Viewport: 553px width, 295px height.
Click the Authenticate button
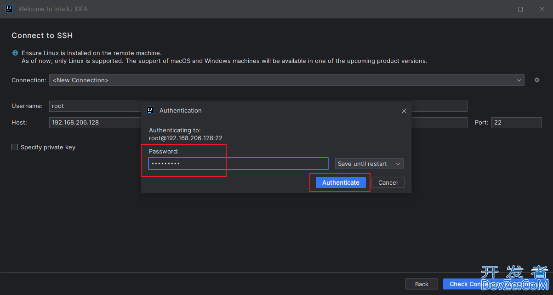click(x=341, y=182)
